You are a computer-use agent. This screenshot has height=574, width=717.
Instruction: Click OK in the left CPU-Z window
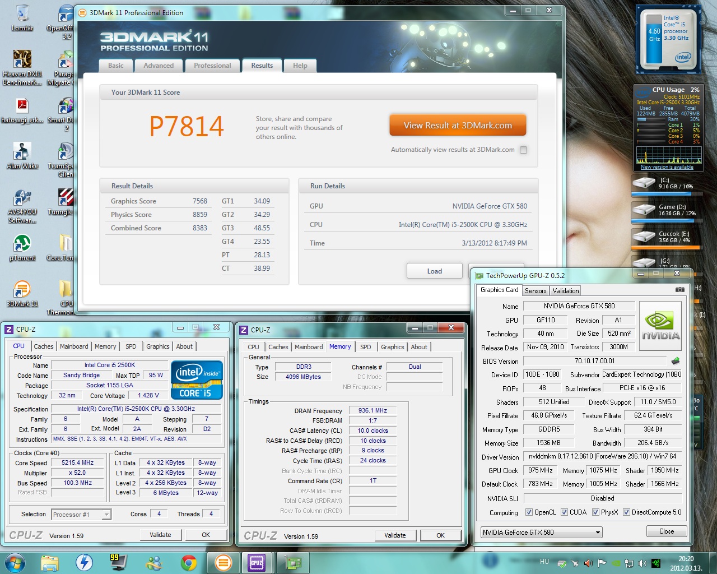pos(206,535)
